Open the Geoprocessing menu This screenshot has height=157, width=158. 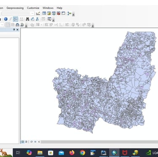pos(15,8)
